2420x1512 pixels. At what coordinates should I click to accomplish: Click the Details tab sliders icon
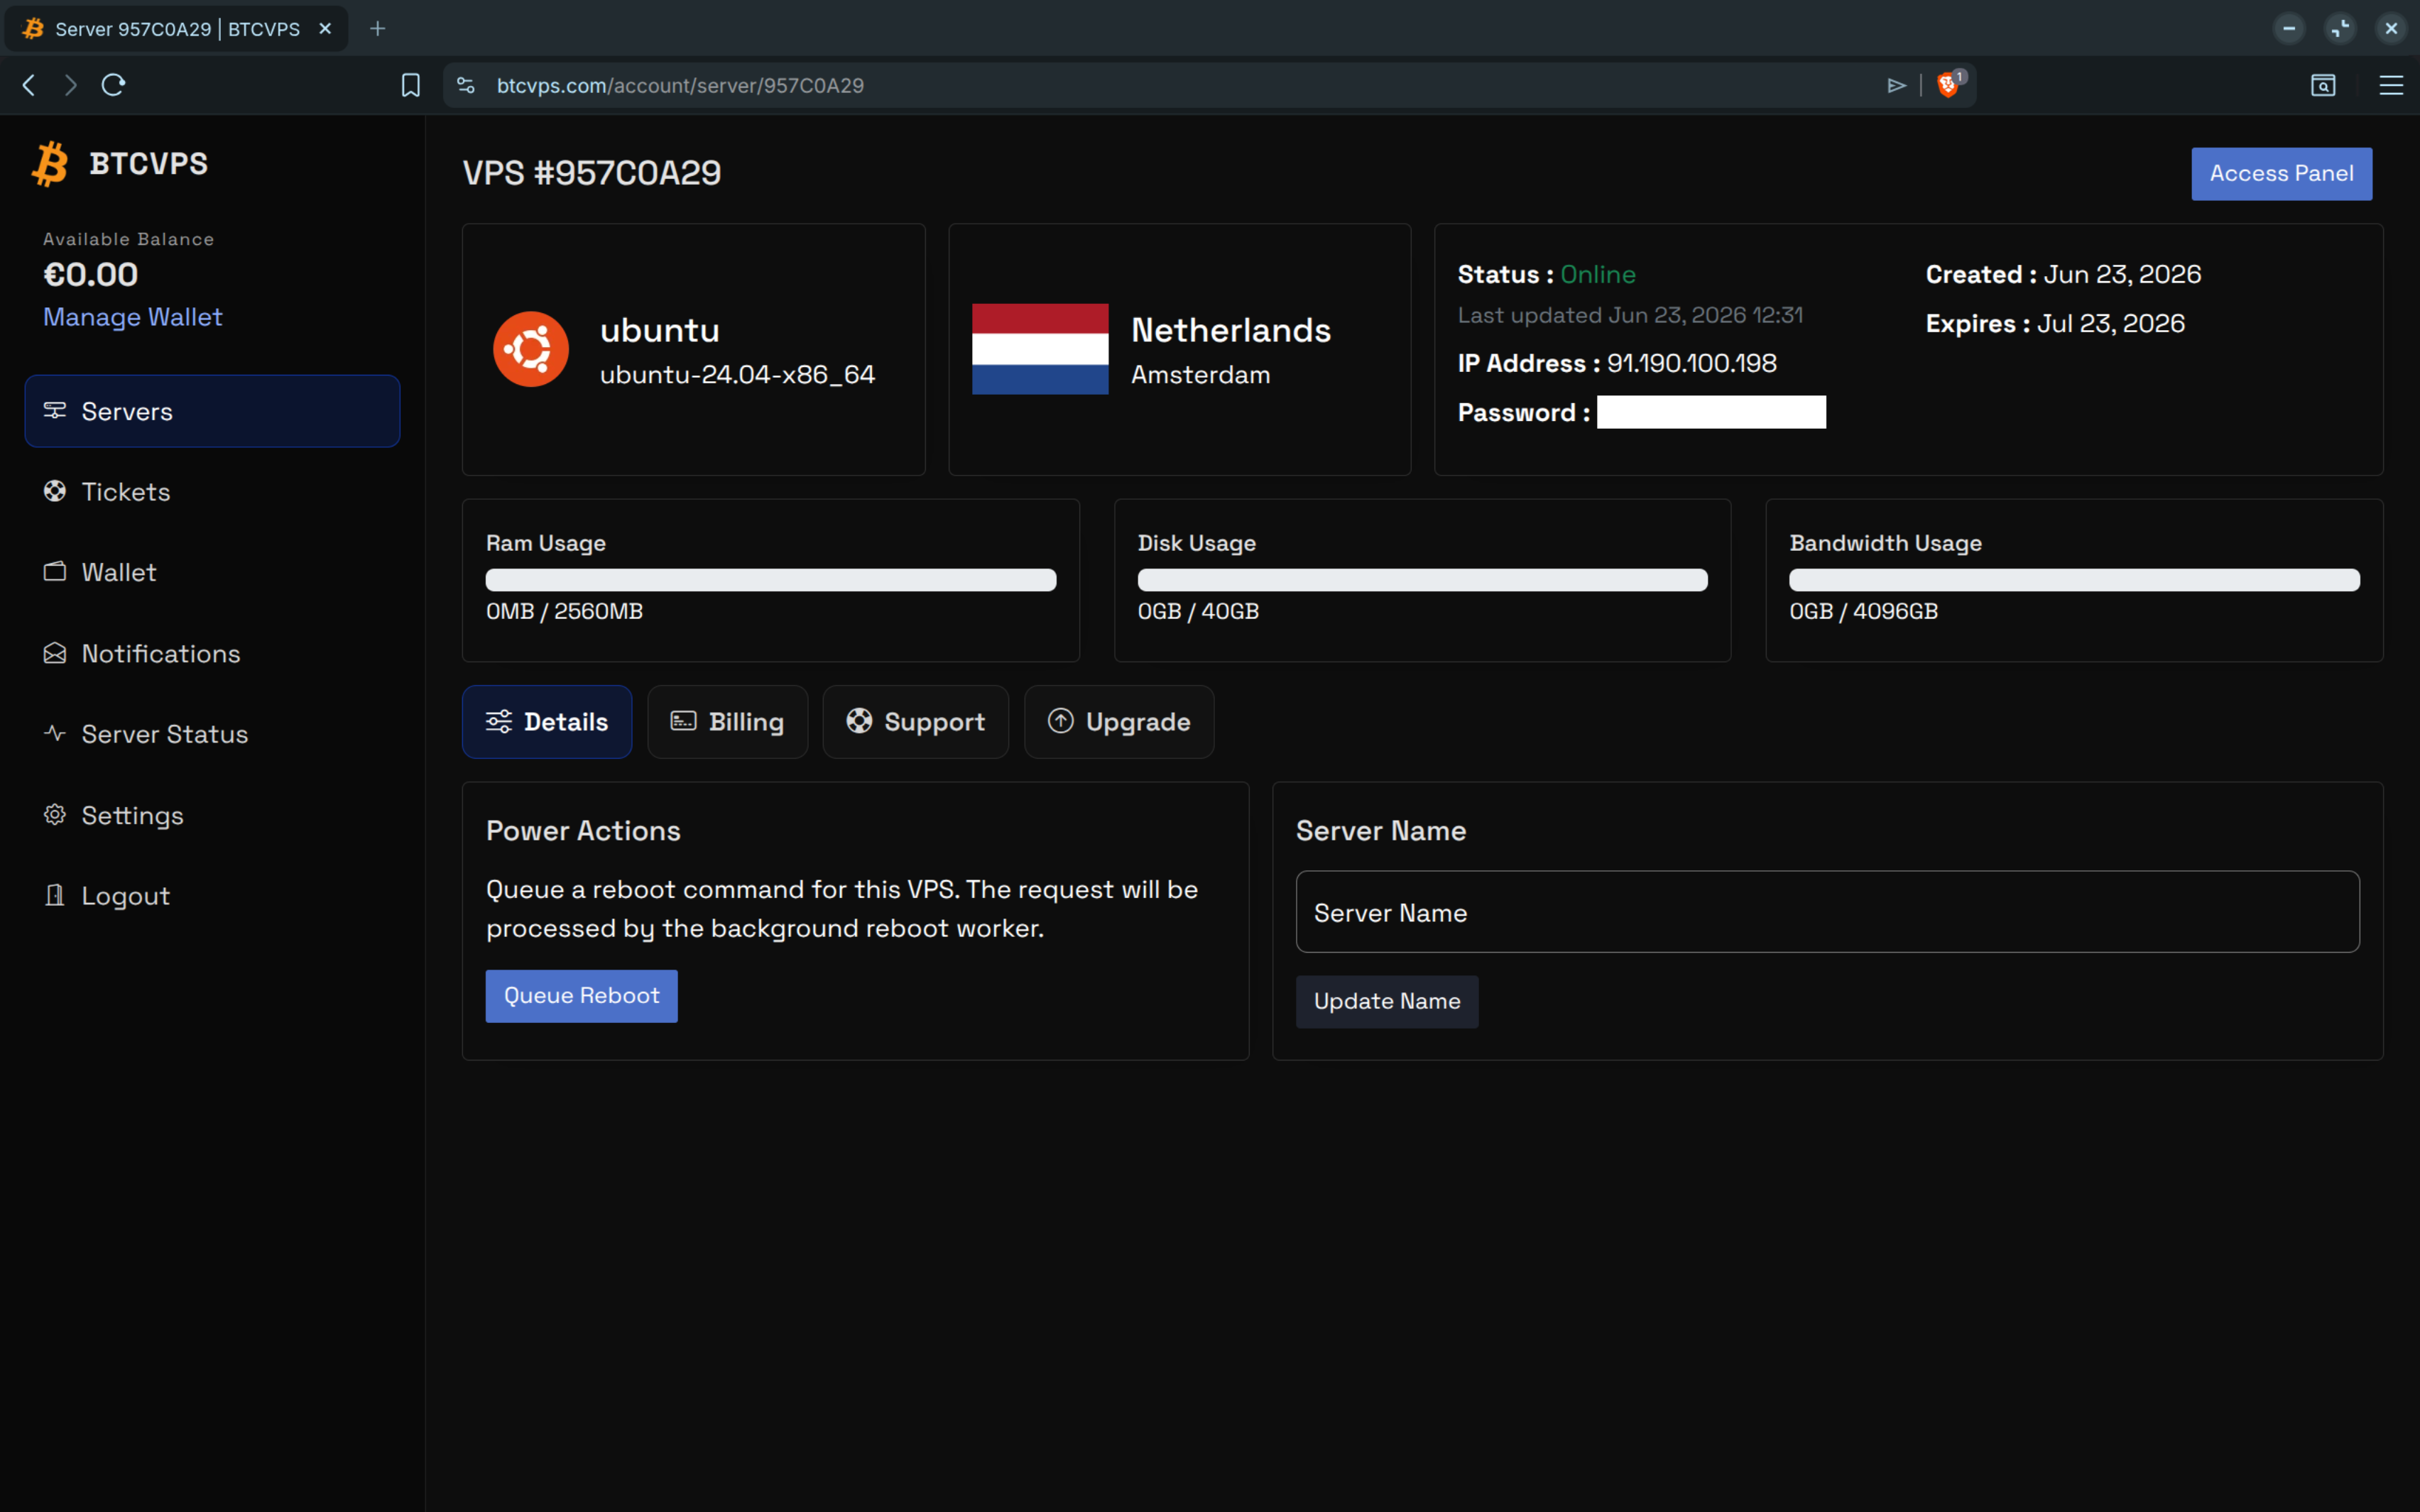point(499,721)
